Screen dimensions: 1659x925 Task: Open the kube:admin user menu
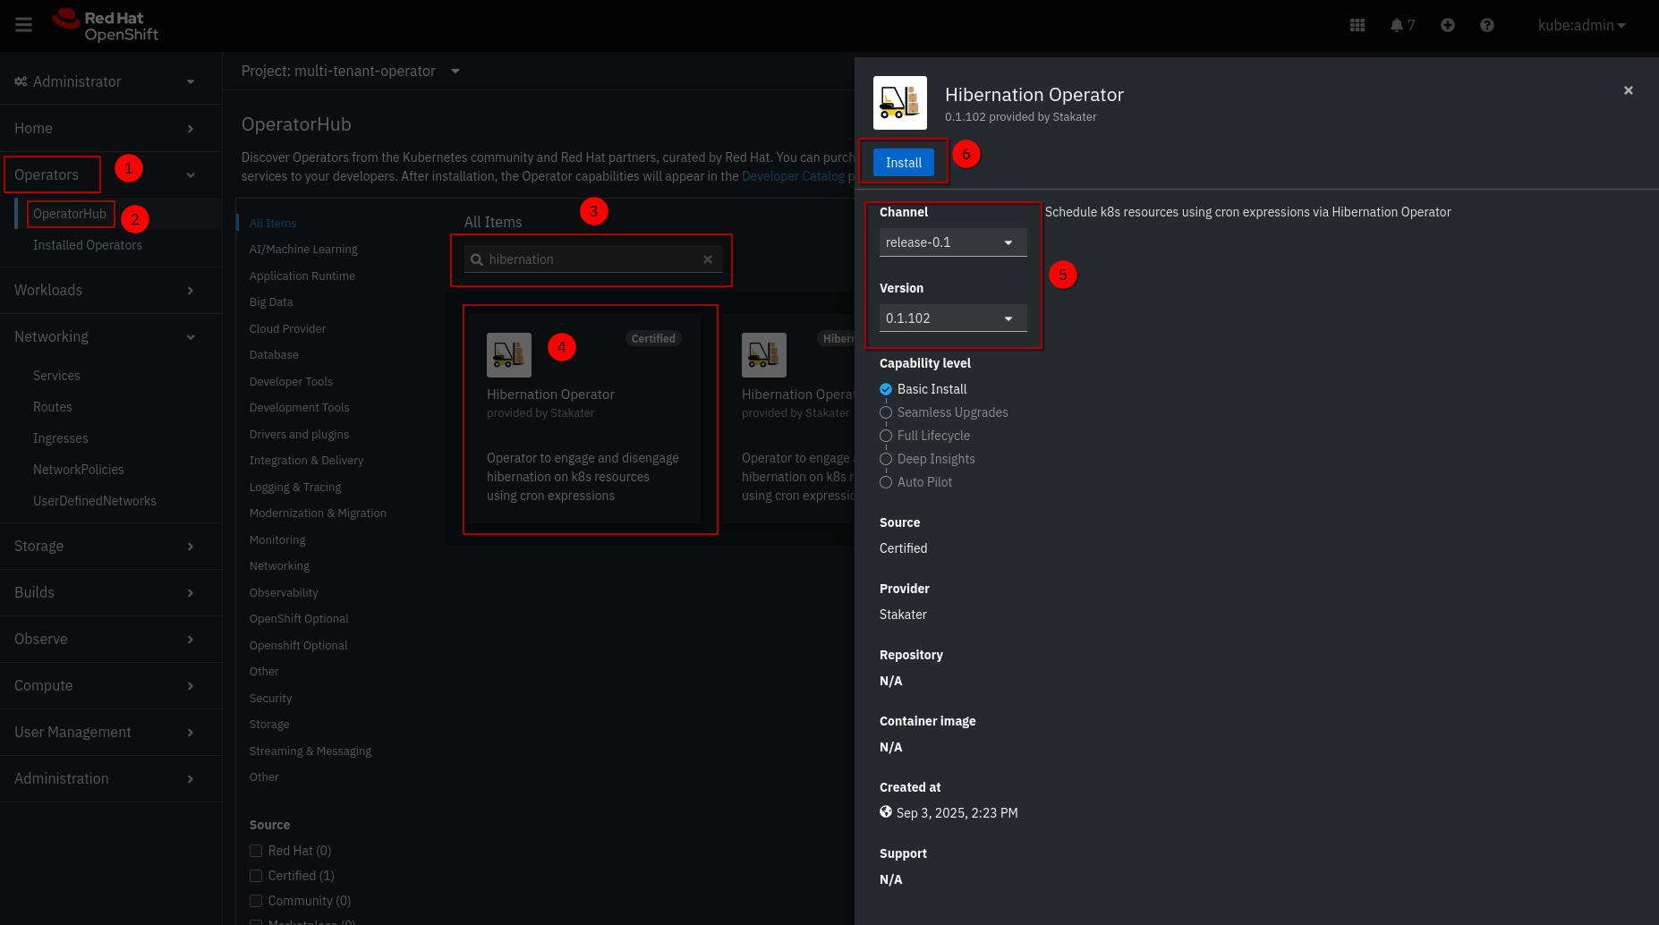click(x=1580, y=25)
